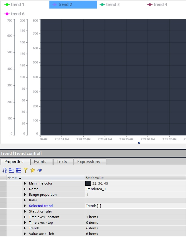Click the Static value column header
The image size is (186, 237).
[x=135, y=178]
